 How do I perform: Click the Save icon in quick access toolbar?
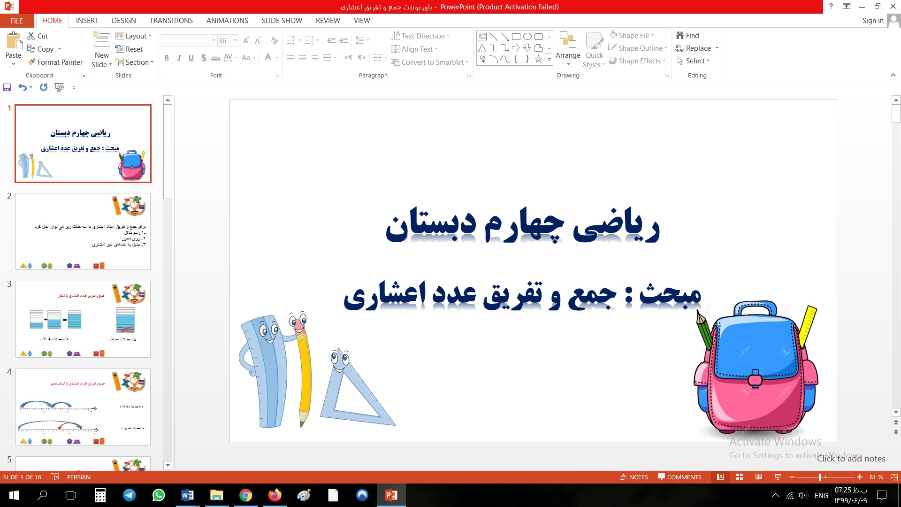7,87
